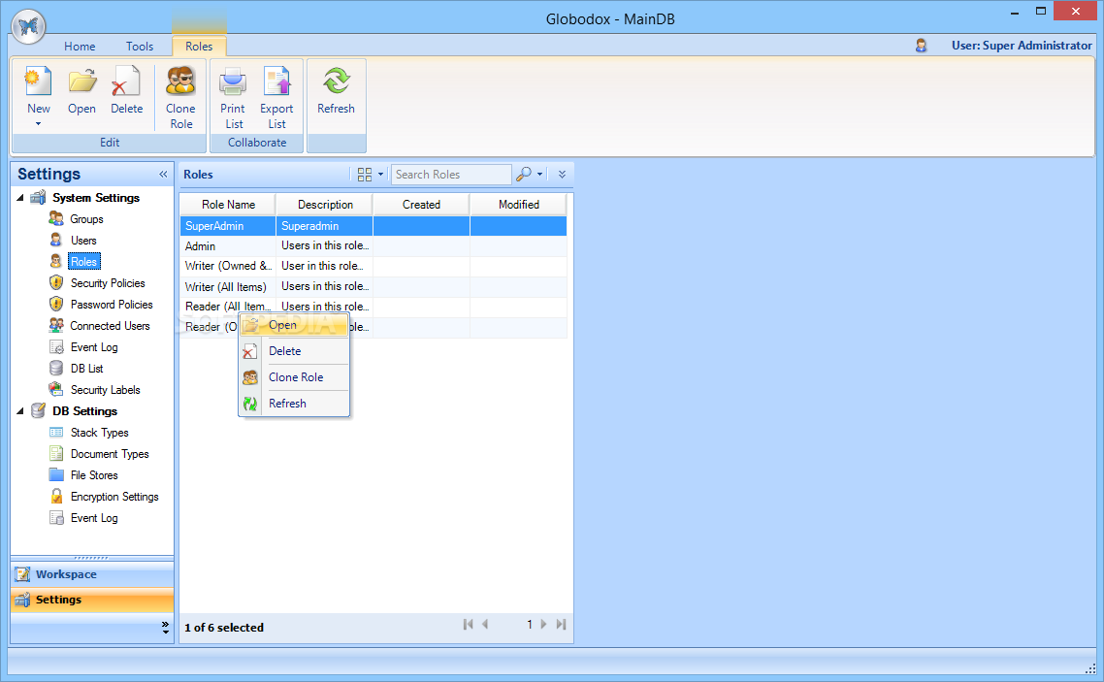Sort by the Role Name column header

coord(228,204)
